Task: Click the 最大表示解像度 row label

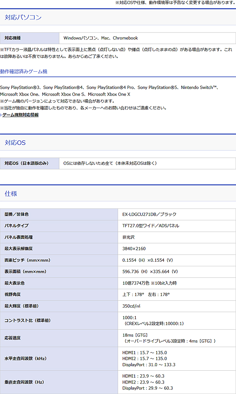Action: 59,249
